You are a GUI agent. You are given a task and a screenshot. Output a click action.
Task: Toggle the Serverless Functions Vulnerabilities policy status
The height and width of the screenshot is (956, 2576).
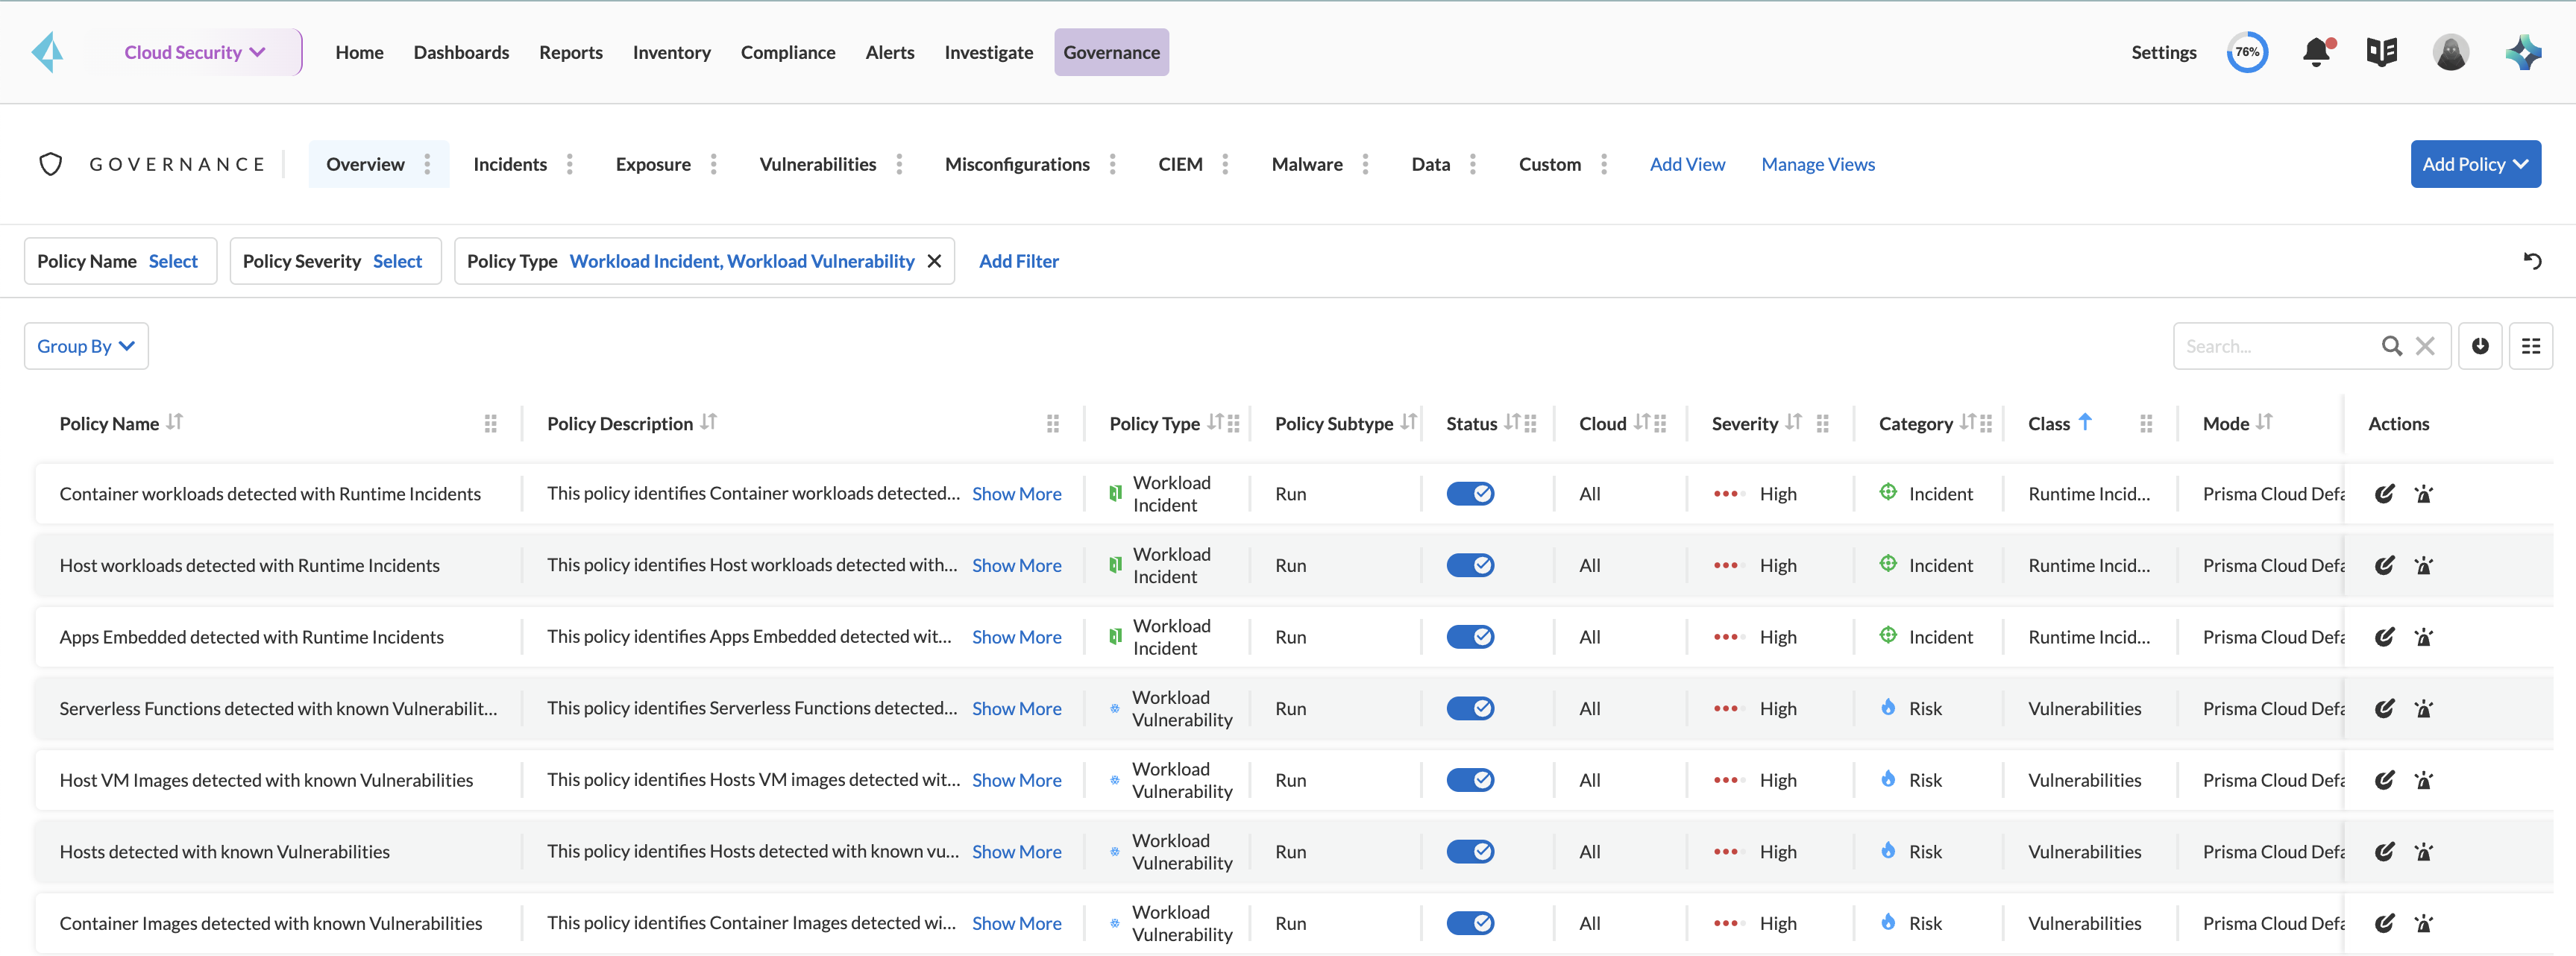pyautogui.click(x=1470, y=709)
